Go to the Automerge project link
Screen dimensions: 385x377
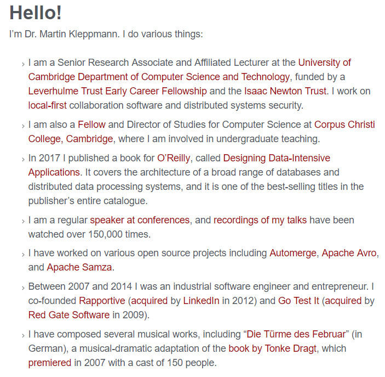(293, 254)
